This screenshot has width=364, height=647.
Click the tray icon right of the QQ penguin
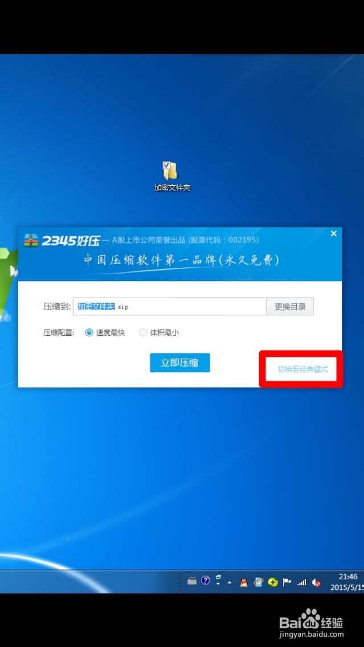(x=258, y=582)
